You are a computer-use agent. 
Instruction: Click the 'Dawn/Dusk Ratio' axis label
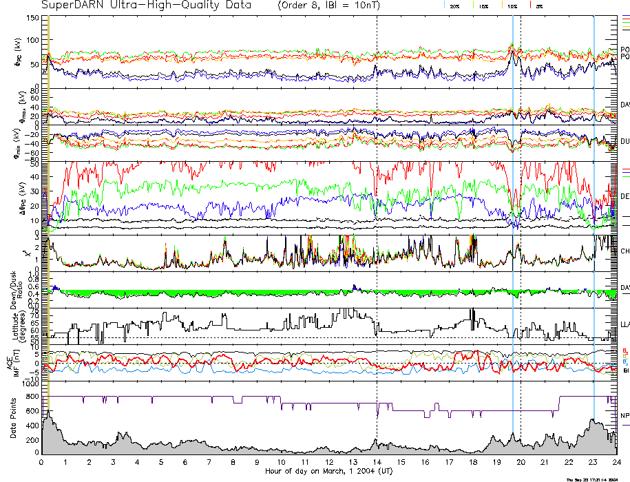[x=16, y=290]
